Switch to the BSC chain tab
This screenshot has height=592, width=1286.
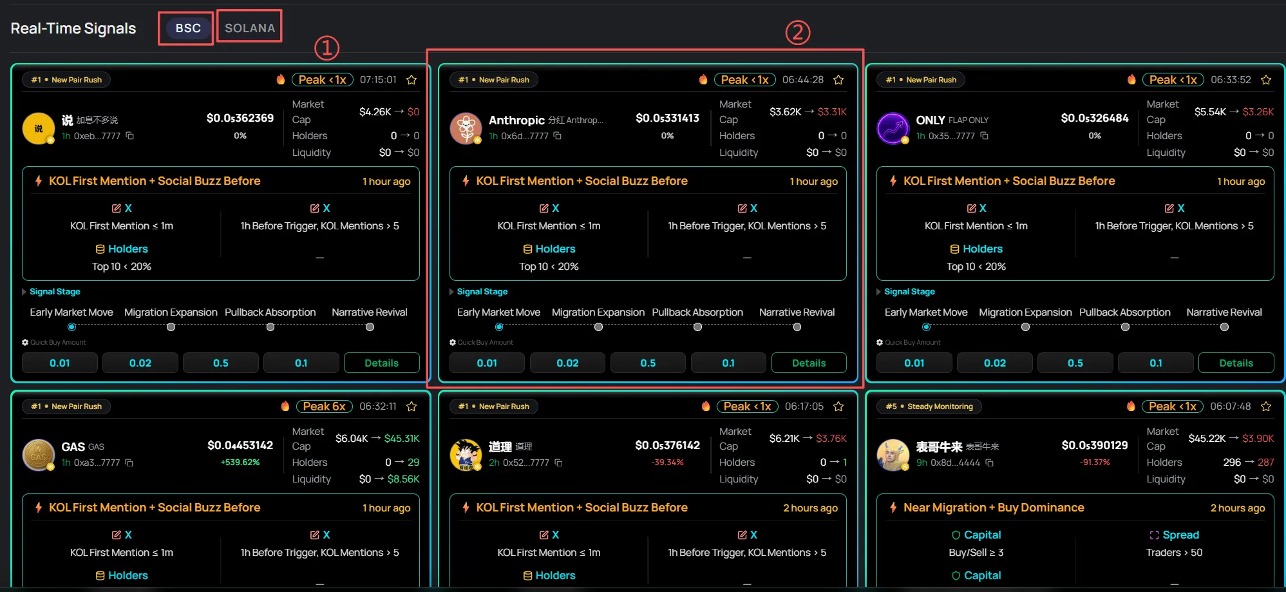pos(188,28)
